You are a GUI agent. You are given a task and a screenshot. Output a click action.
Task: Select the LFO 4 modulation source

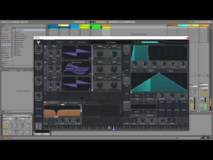tap(126, 96)
